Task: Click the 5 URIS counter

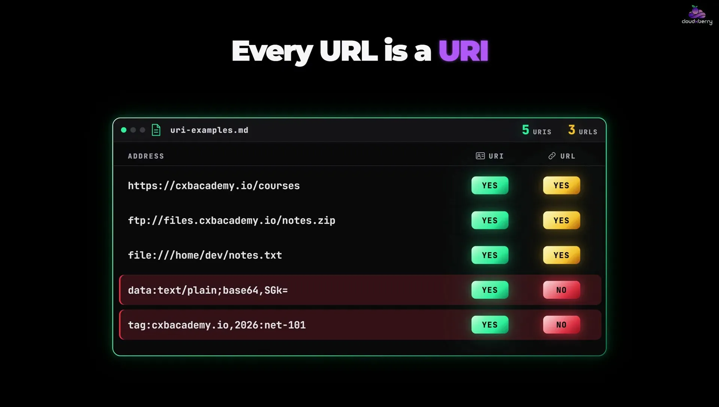Action: [537, 130]
